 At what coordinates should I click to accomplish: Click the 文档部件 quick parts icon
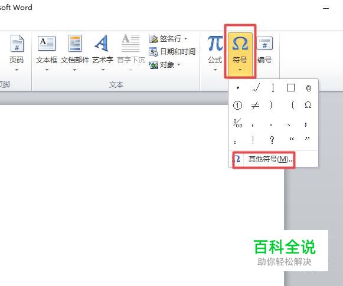point(75,43)
